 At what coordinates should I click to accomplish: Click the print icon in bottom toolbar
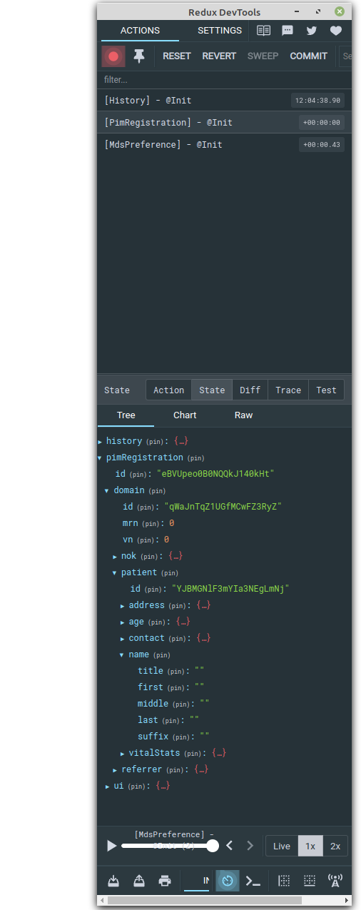click(x=165, y=881)
